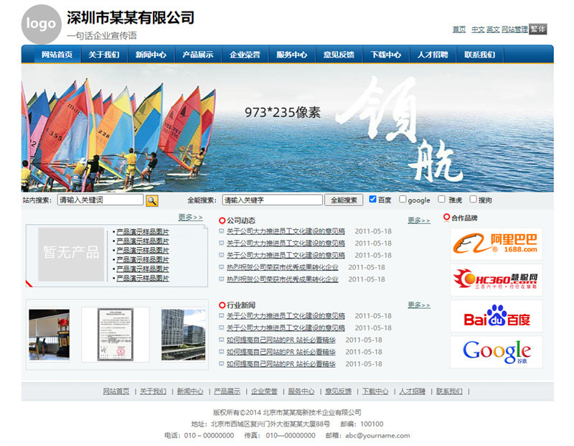Screen dimensions: 574x446
Task: Go to 新闻中心 in the blue navigation bar
Action: click(x=151, y=55)
